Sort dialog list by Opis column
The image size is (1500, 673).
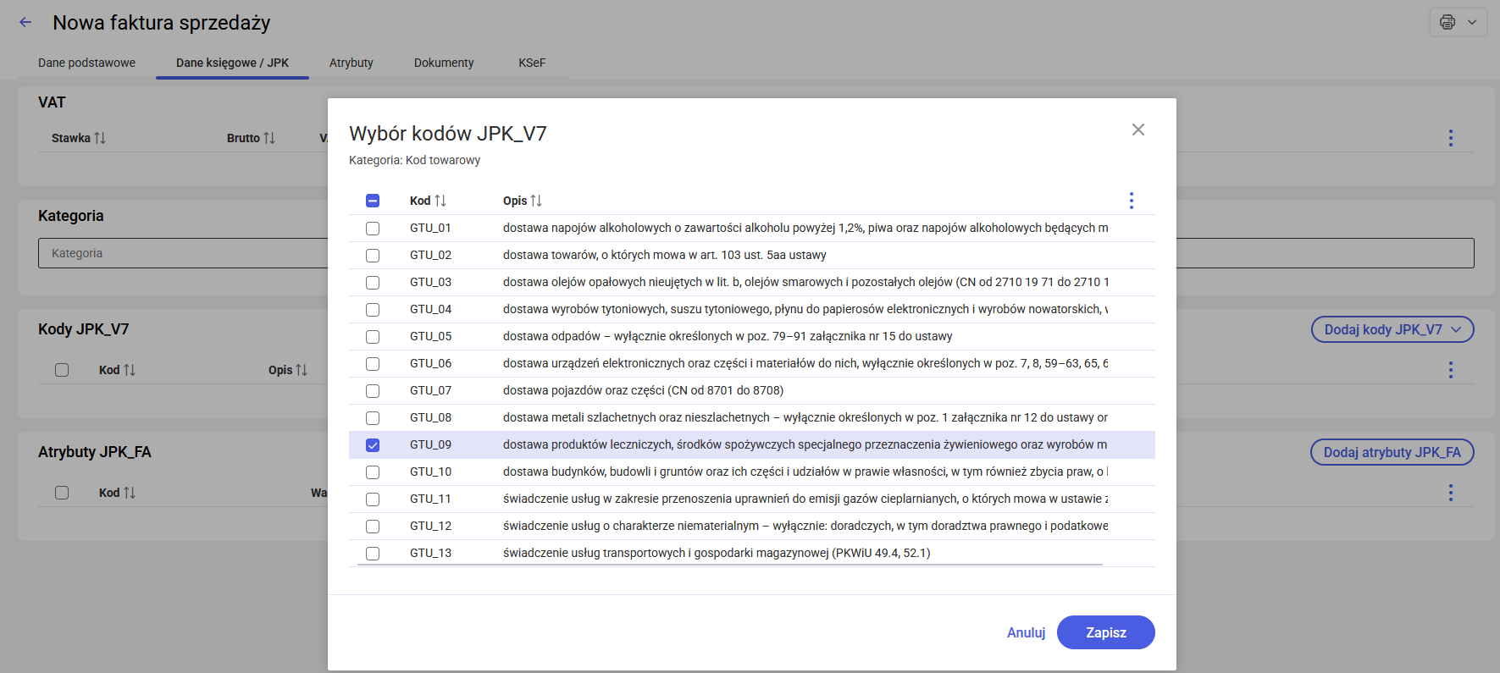(522, 201)
